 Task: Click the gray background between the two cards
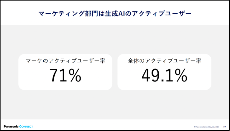pyautogui.click(x=115, y=72)
